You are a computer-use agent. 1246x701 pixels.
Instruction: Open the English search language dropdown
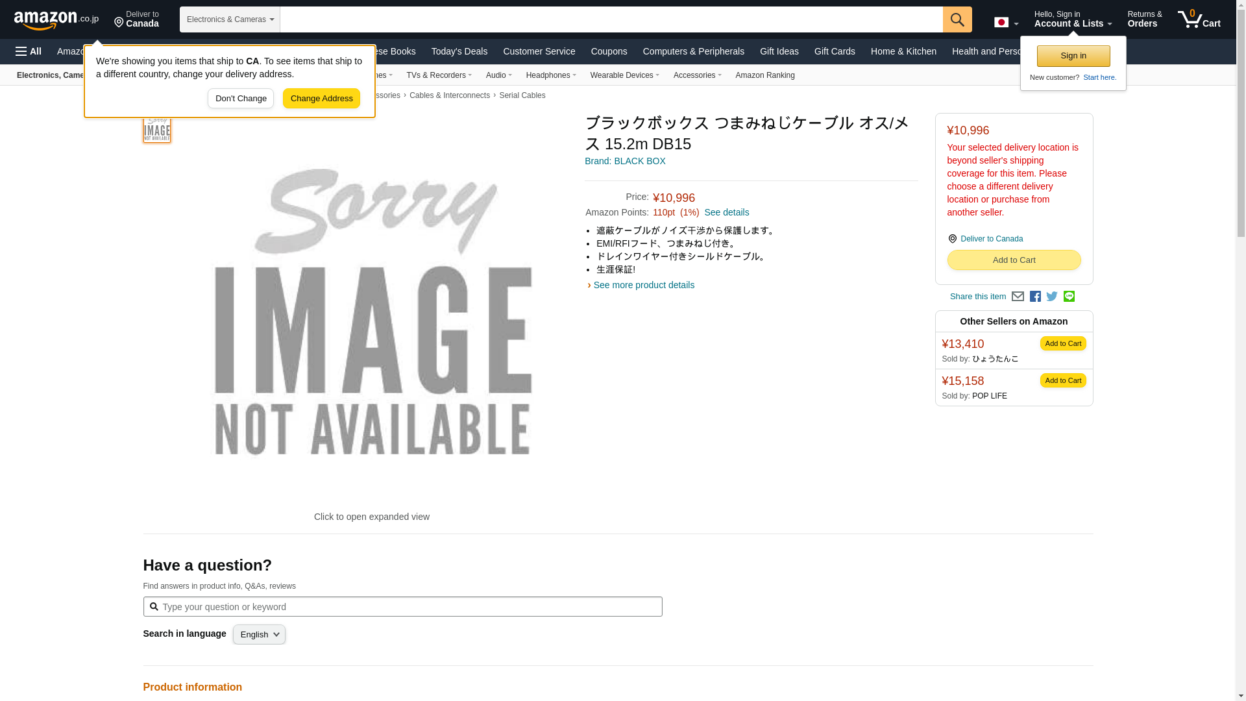point(259,635)
